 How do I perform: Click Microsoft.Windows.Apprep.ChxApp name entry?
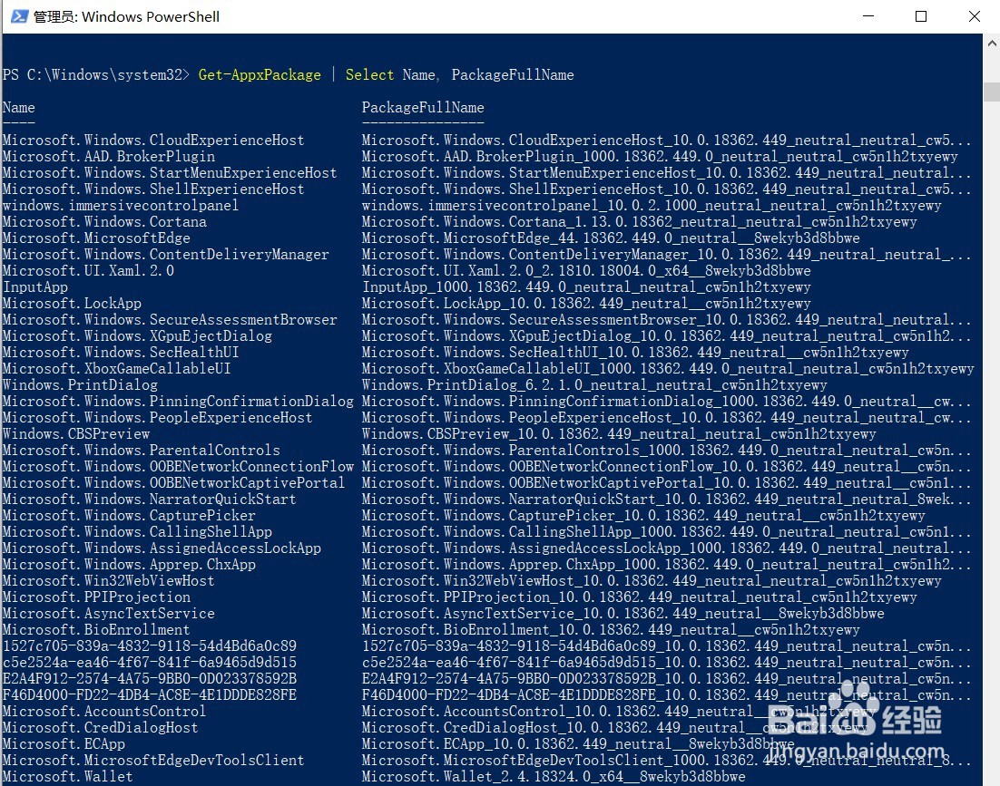129,565
